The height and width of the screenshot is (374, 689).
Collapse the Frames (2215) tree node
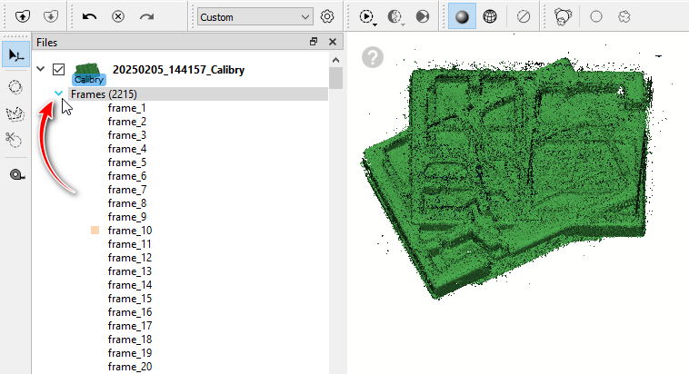point(59,94)
